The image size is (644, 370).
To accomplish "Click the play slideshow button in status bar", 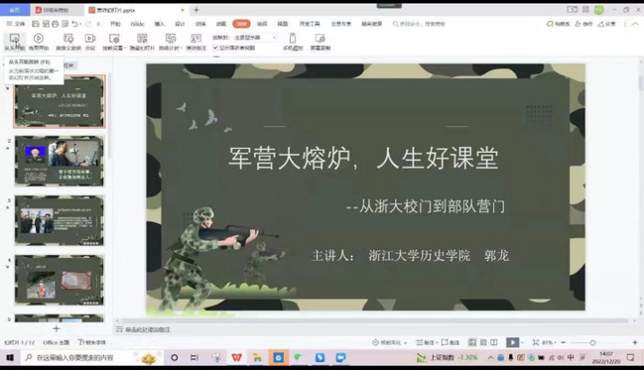I will pos(512,342).
